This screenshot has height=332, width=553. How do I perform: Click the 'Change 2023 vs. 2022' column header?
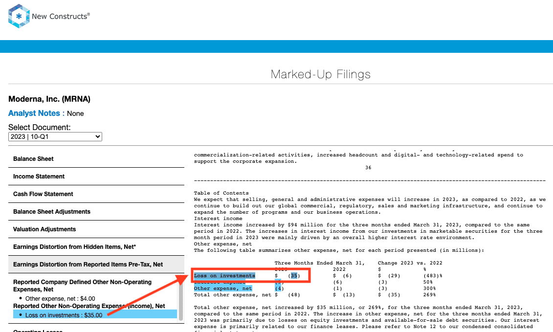coord(410,263)
